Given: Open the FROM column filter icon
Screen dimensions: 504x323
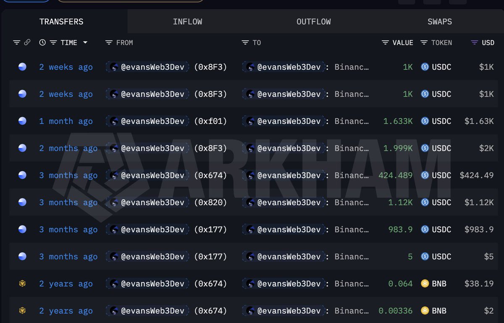Looking at the screenshot, I should pos(109,42).
